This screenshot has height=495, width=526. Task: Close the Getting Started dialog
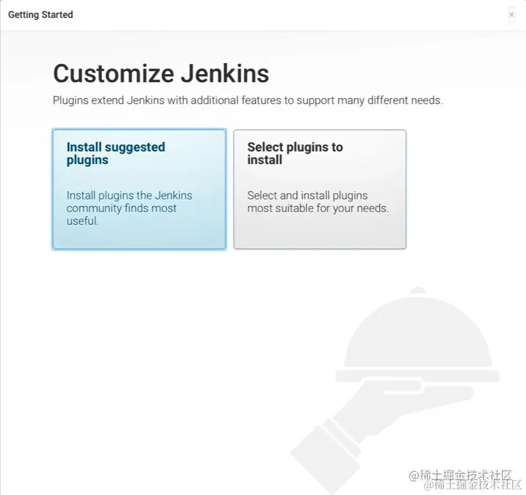511,15
